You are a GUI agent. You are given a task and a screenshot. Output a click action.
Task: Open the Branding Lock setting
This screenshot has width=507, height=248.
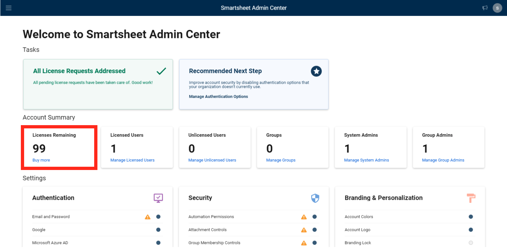pos(410,243)
